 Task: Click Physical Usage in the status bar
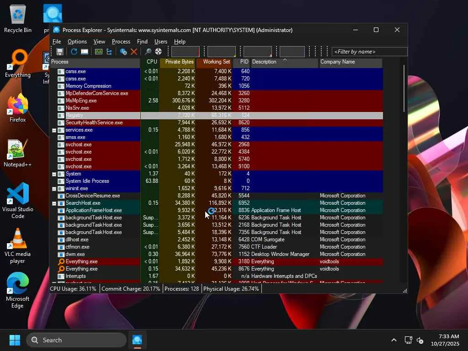[231, 289]
